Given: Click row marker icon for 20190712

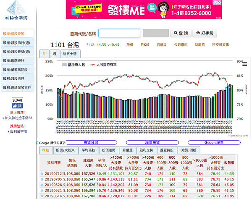Looking at the screenshot, I should pos(42,174).
